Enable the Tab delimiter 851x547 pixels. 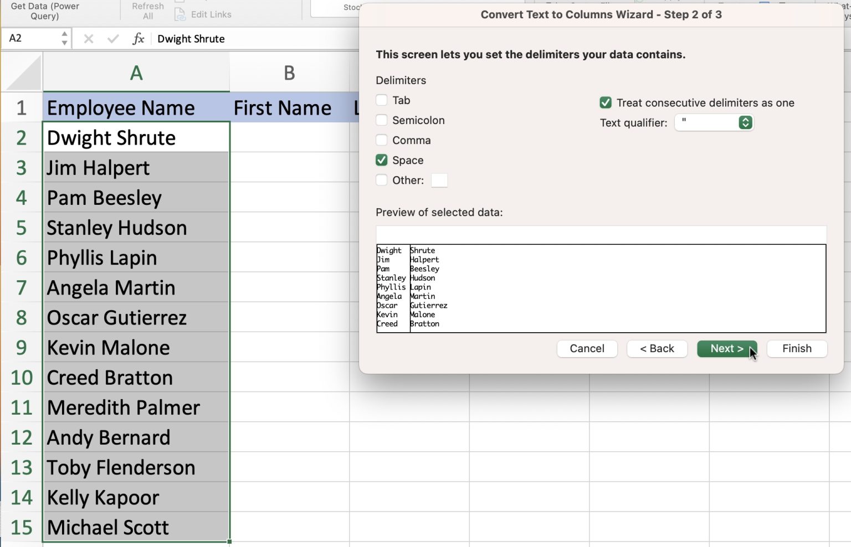click(x=381, y=100)
